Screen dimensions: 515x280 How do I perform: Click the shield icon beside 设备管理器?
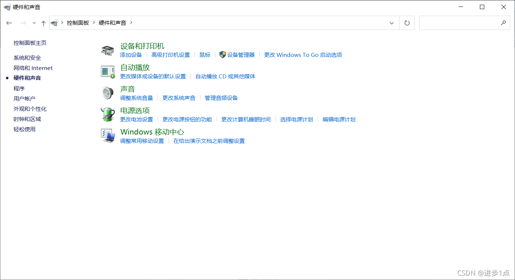coord(223,55)
